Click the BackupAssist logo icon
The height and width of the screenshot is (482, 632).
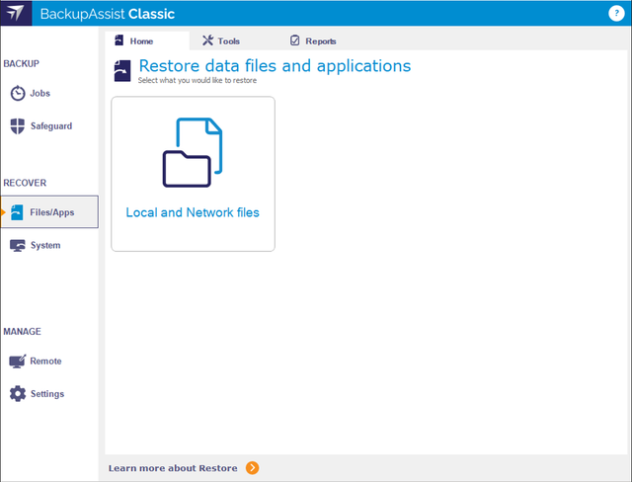coord(17,14)
